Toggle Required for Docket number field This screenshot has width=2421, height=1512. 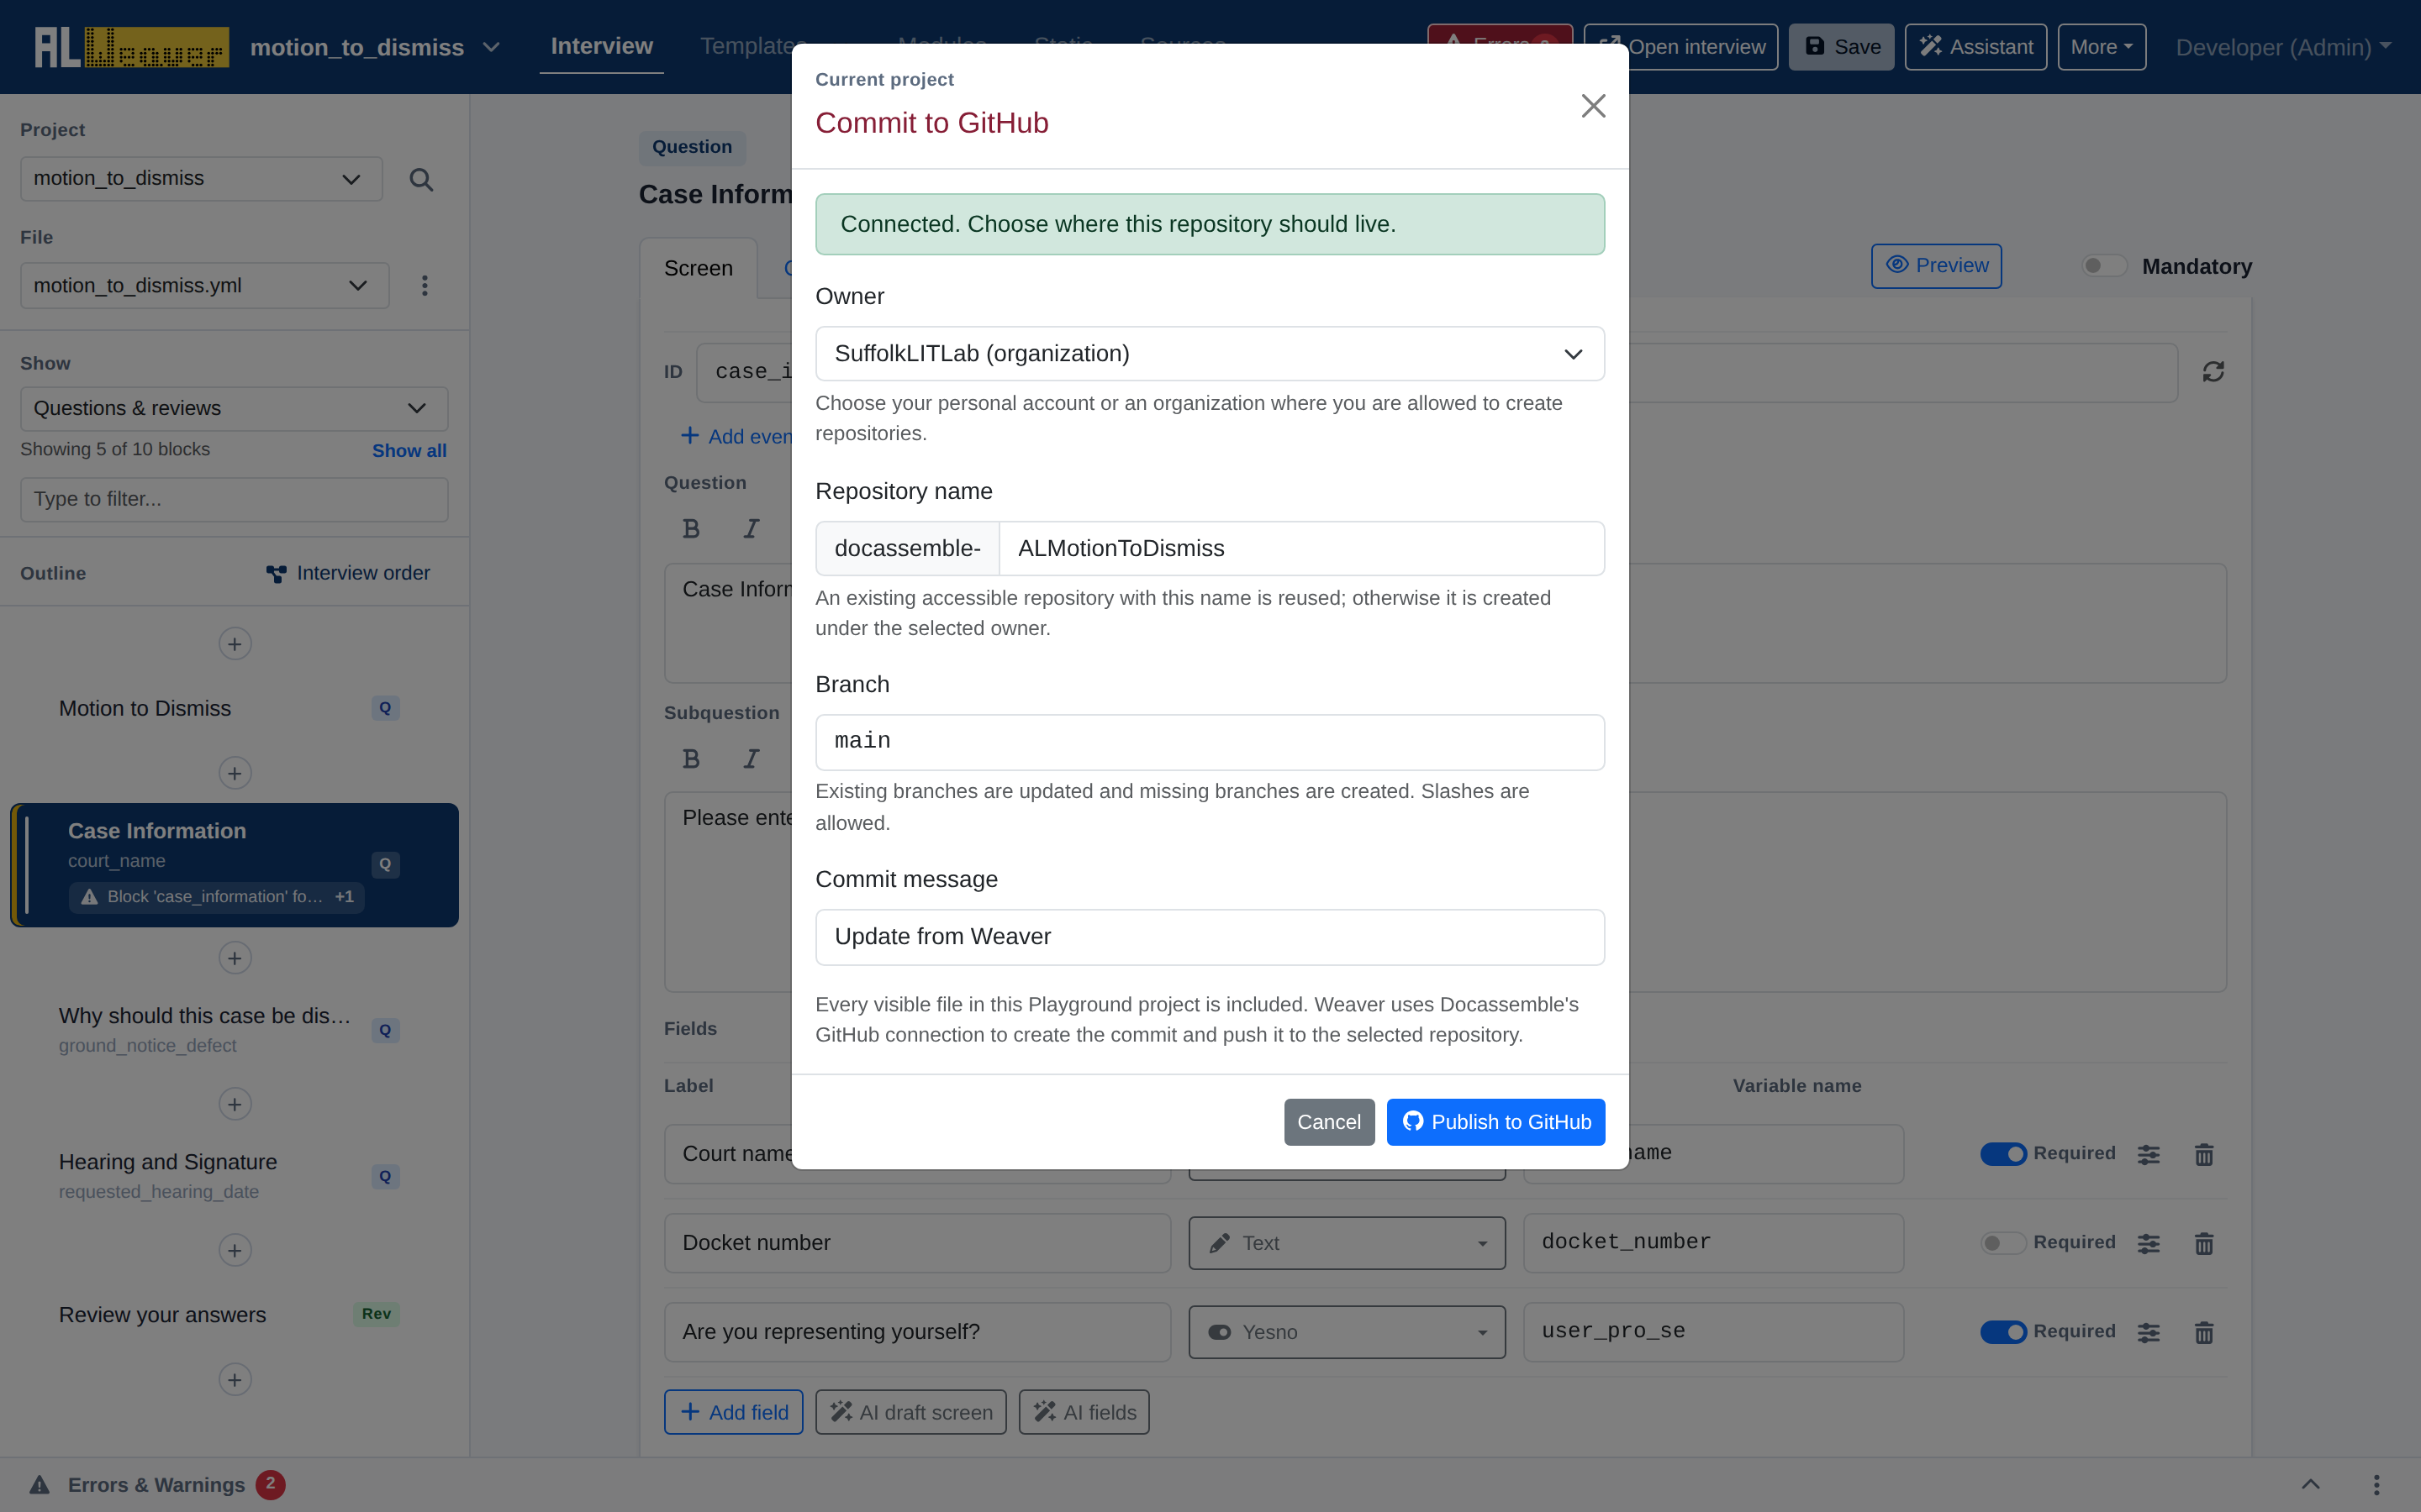click(x=2003, y=1243)
